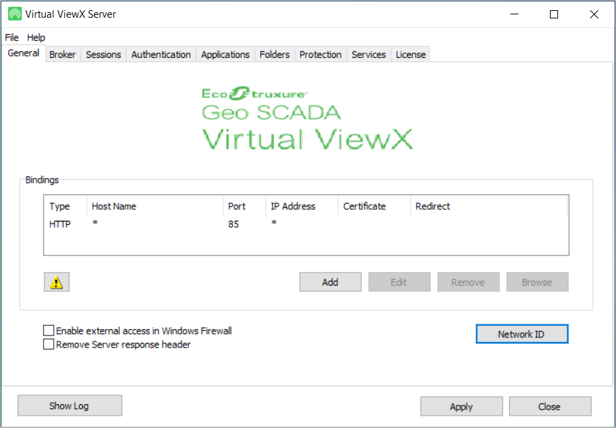616x428 pixels.
Task: Open the Help menu
Action: tap(36, 37)
